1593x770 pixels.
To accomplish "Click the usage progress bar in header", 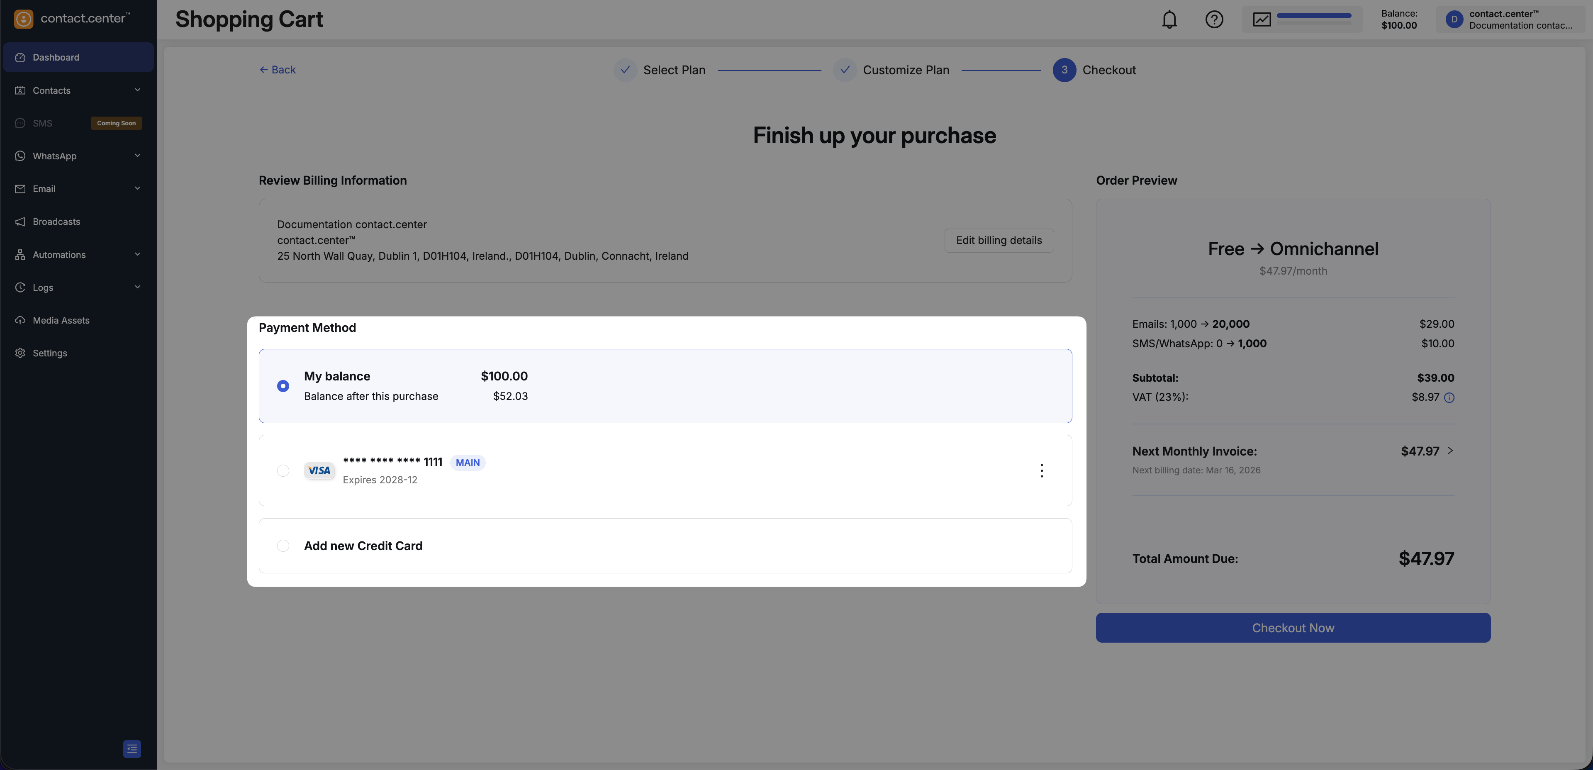I will (1313, 16).
